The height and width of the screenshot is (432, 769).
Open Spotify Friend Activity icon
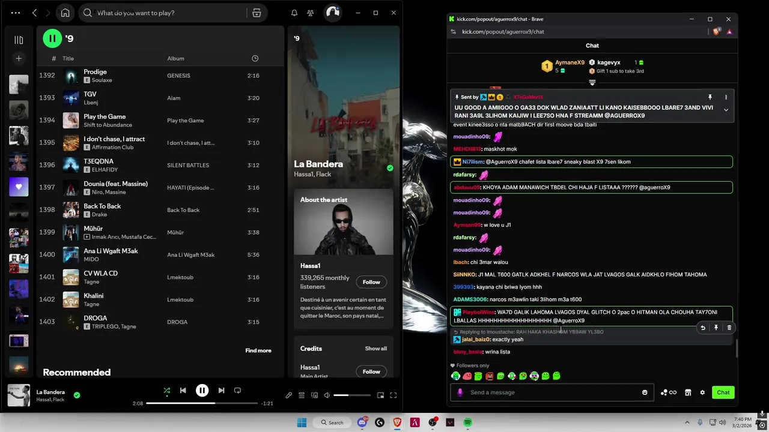310,13
